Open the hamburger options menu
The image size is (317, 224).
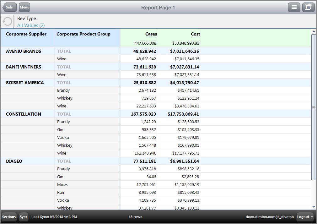(x=294, y=7)
